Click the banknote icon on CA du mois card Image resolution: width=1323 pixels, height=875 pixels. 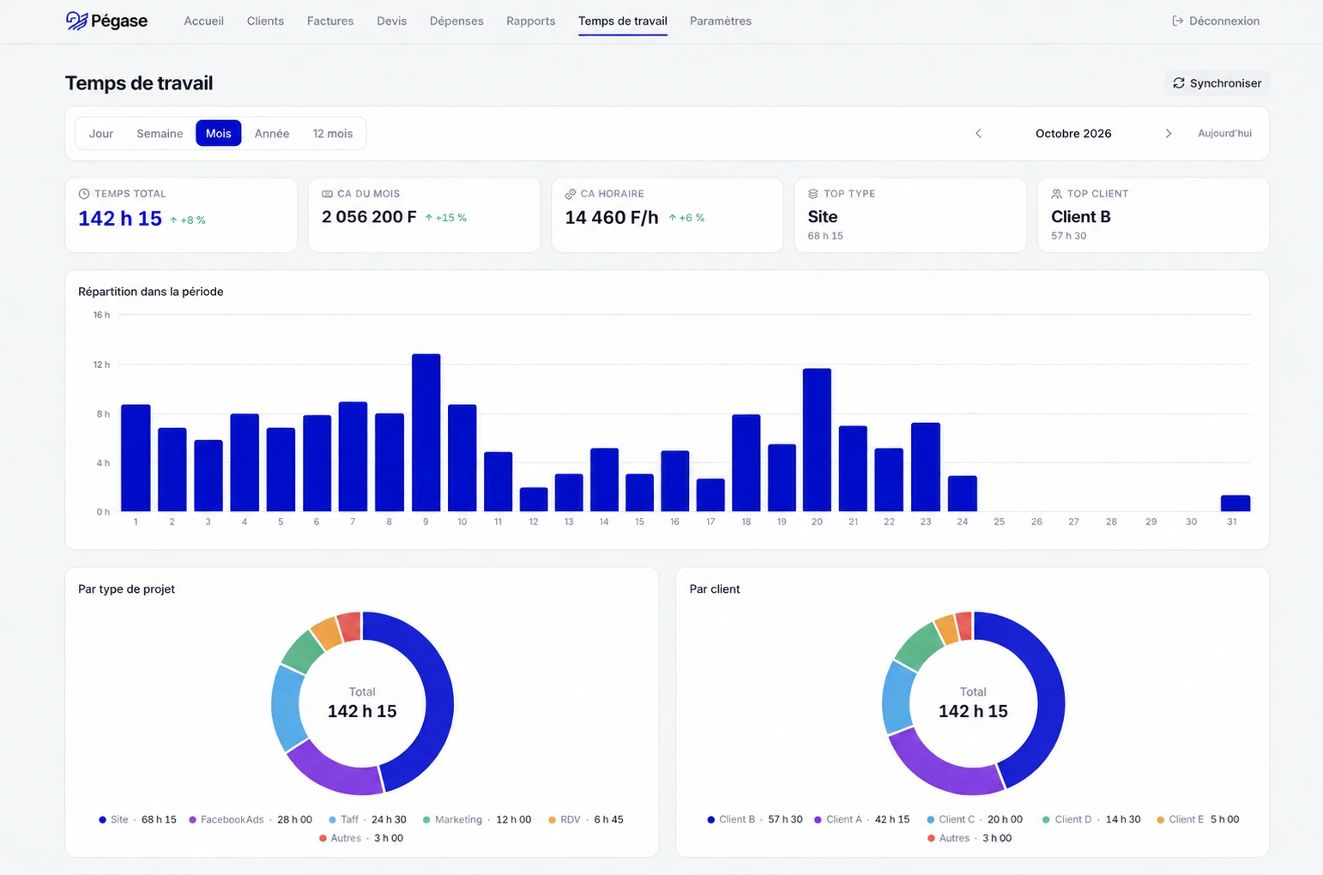[x=327, y=194]
